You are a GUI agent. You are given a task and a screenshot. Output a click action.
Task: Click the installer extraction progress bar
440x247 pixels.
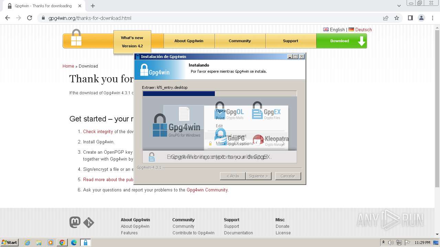219,94
